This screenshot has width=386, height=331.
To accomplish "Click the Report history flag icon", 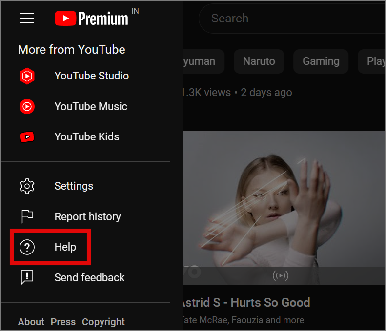I will pyautogui.click(x=27, y=216).
